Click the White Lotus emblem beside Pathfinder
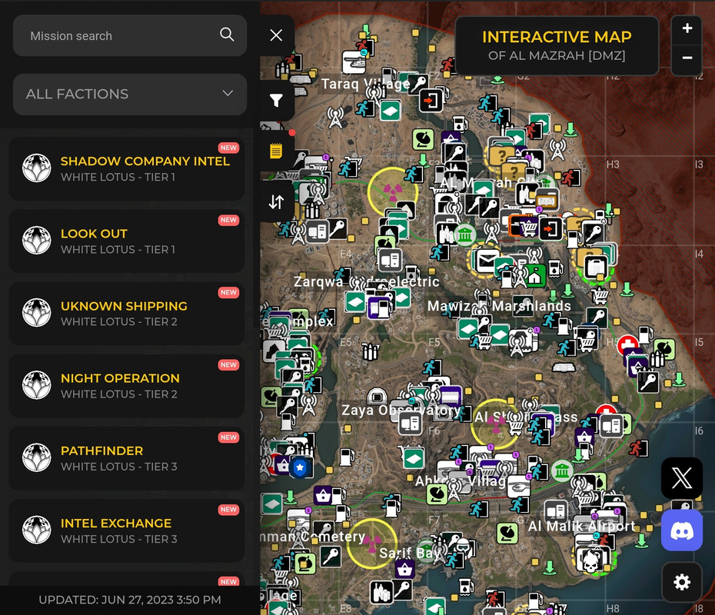 36,457
